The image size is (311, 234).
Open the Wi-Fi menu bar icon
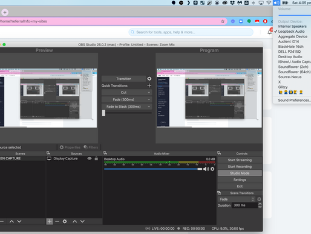point(269,3)
